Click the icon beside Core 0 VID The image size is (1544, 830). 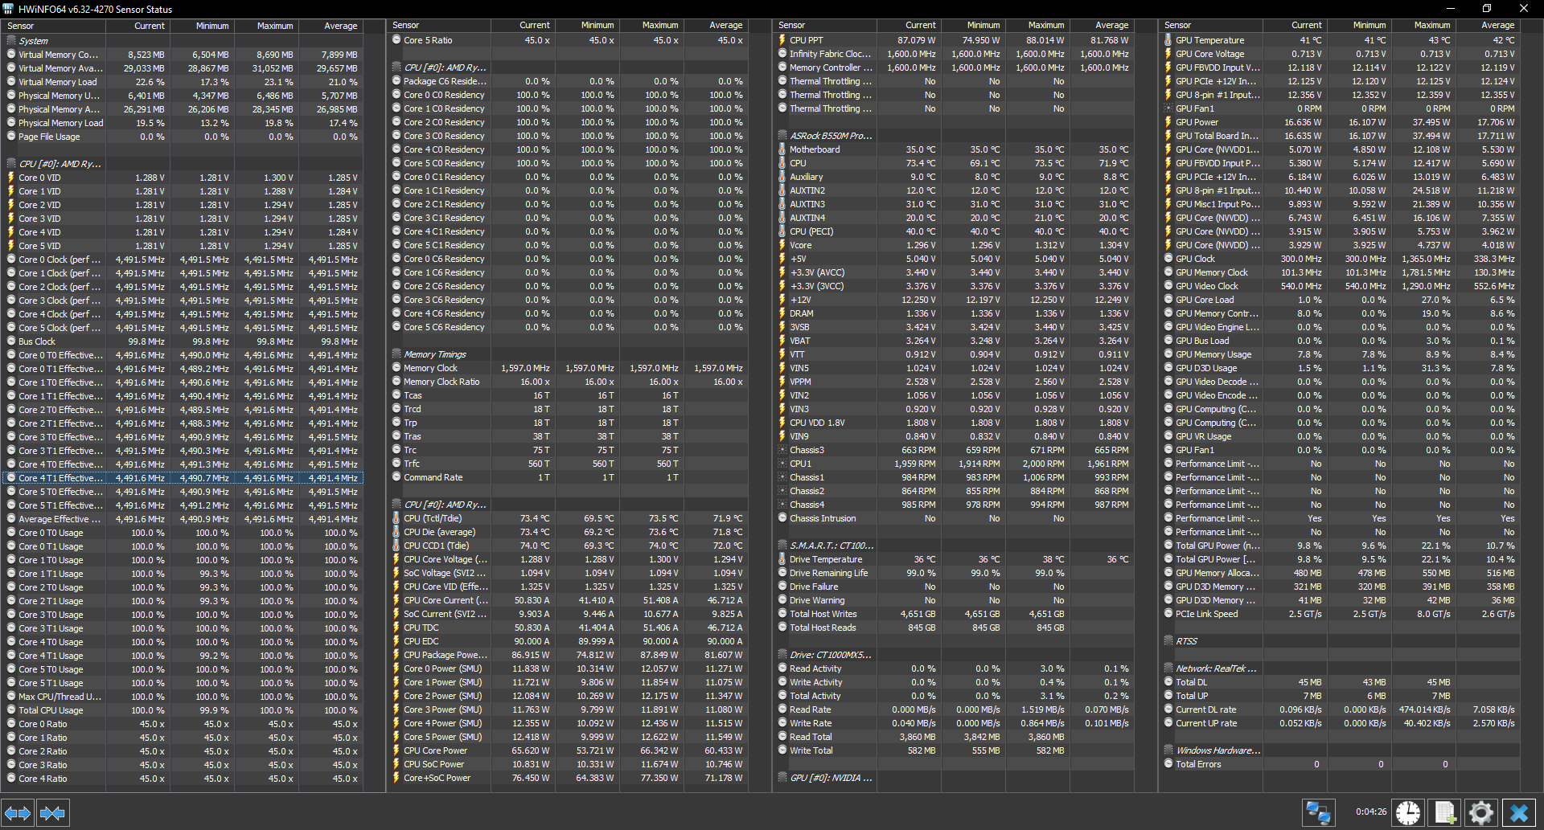(11, 178)
